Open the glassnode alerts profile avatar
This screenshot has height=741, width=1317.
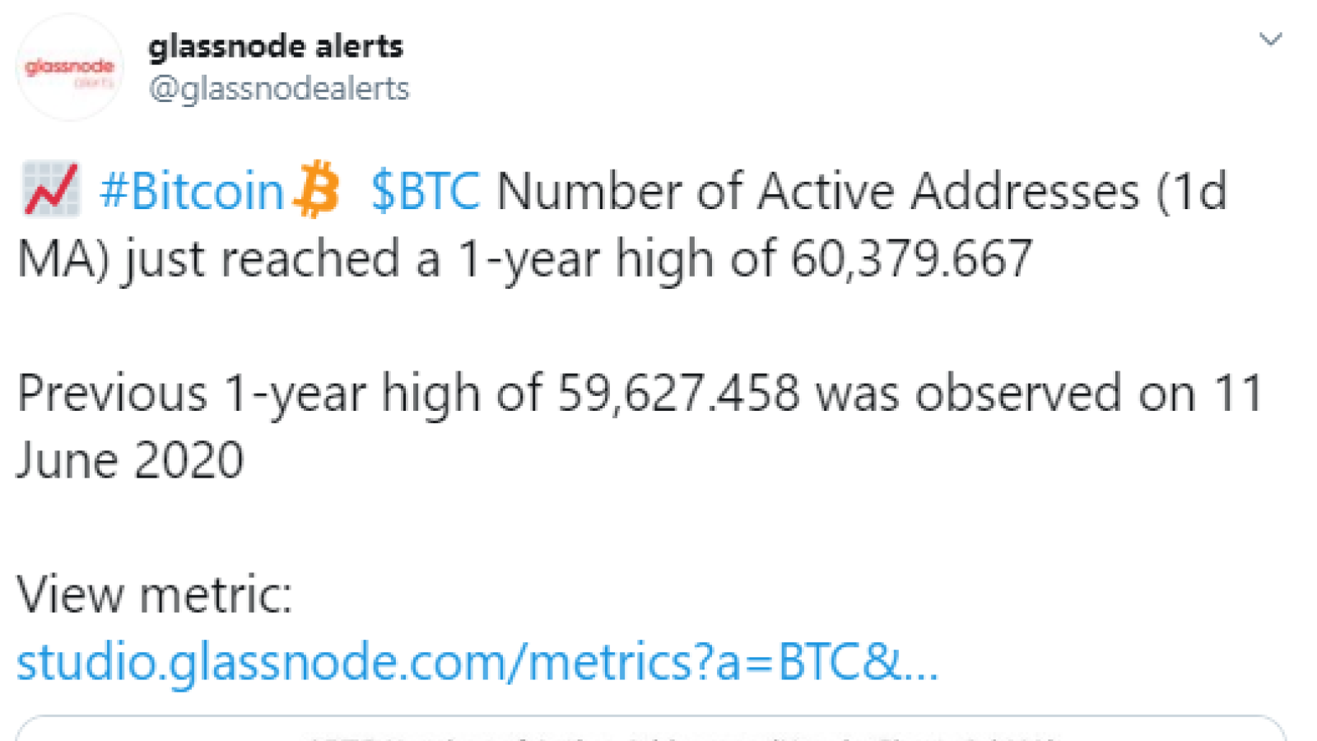pyautogui.click(x=70, y=68)
